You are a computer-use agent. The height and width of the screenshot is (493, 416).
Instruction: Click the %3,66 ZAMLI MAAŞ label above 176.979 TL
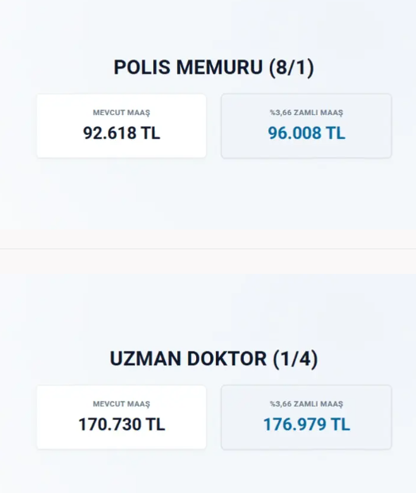(306, 404)
